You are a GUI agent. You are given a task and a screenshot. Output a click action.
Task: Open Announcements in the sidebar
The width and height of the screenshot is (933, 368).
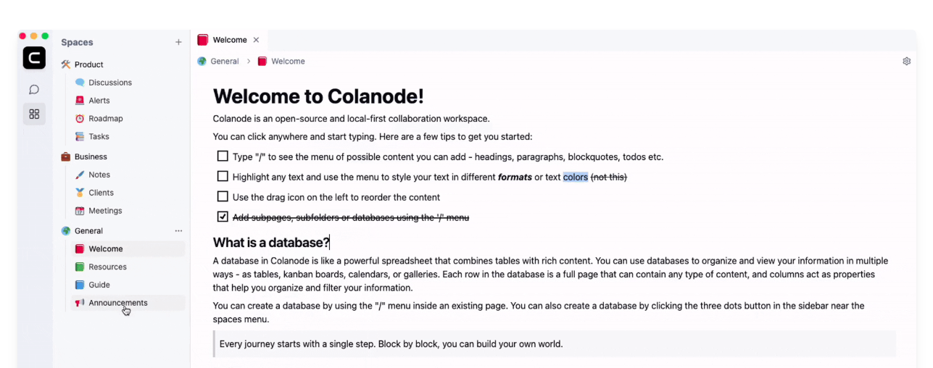click(x=118, y=303)
